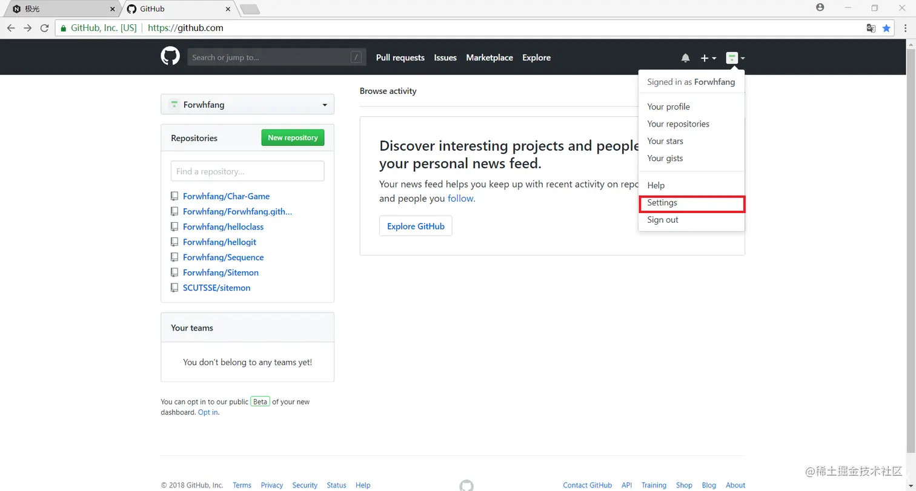Switch to the 极光 tab
916x491 pixels.
(x=61, y=9)
